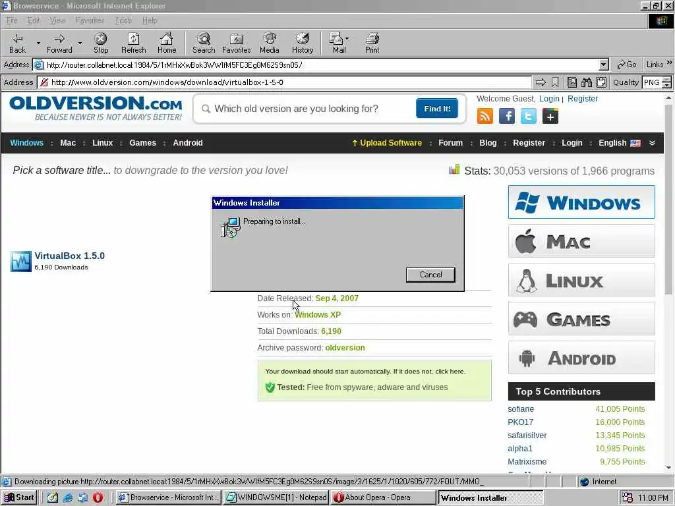The width and height of the screenshot is (675, 506).
Task: Click the Forward navigation button
Action: pos(59,43)
